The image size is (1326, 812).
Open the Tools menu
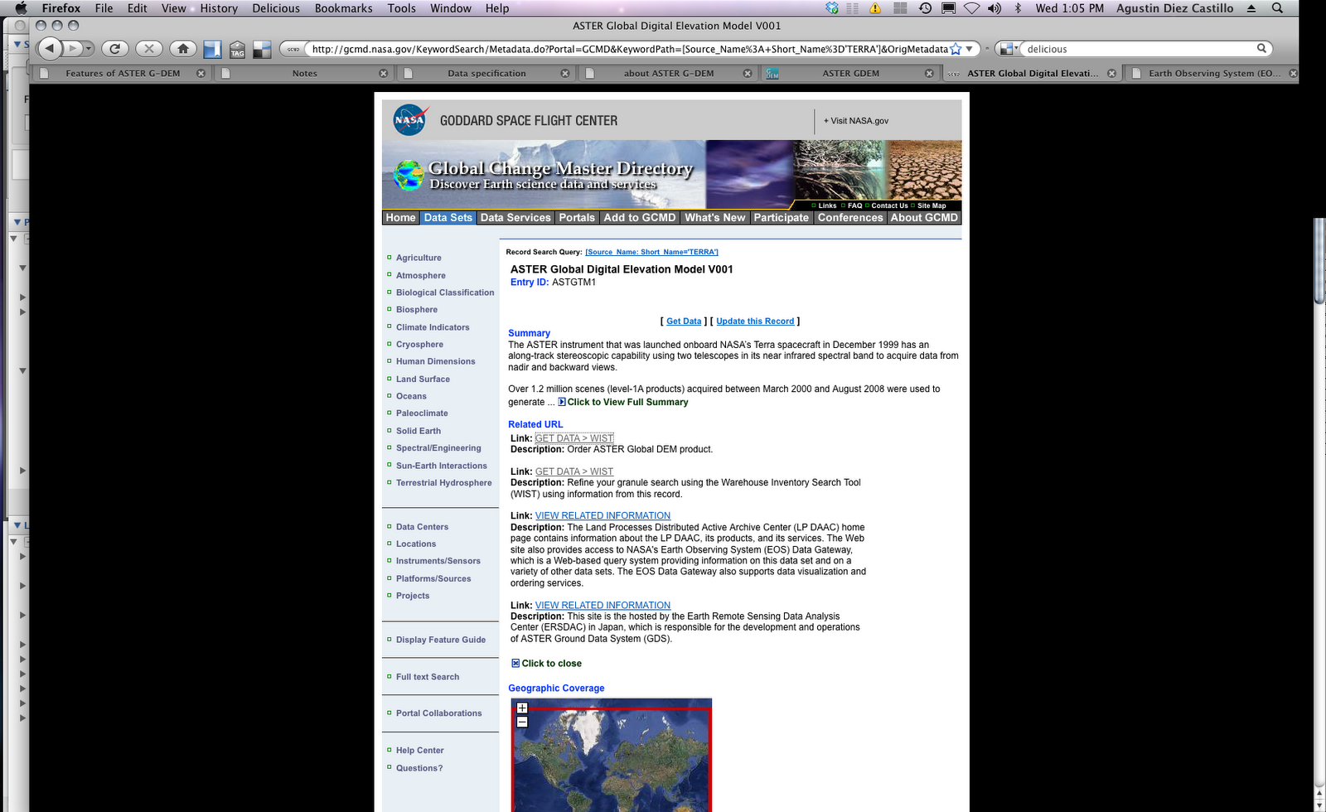tap(402, 8)
